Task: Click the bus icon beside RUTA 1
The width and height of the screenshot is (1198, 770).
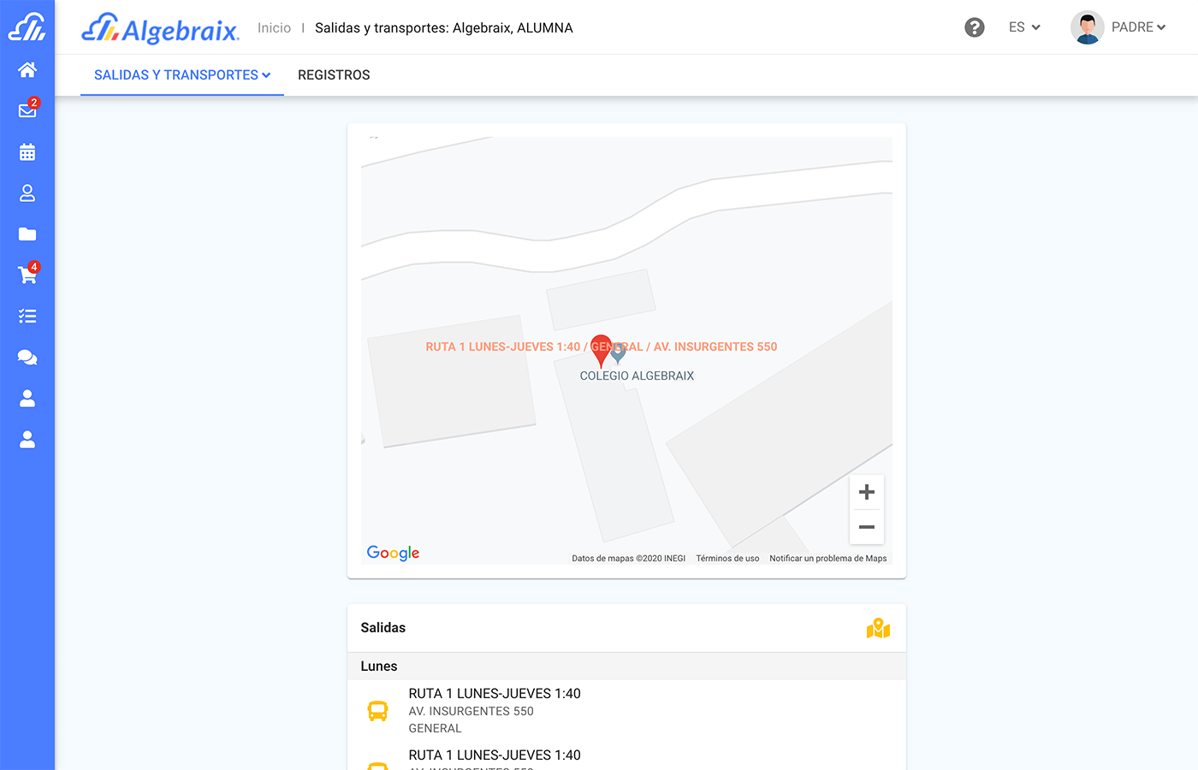Action: coord(377,711)
